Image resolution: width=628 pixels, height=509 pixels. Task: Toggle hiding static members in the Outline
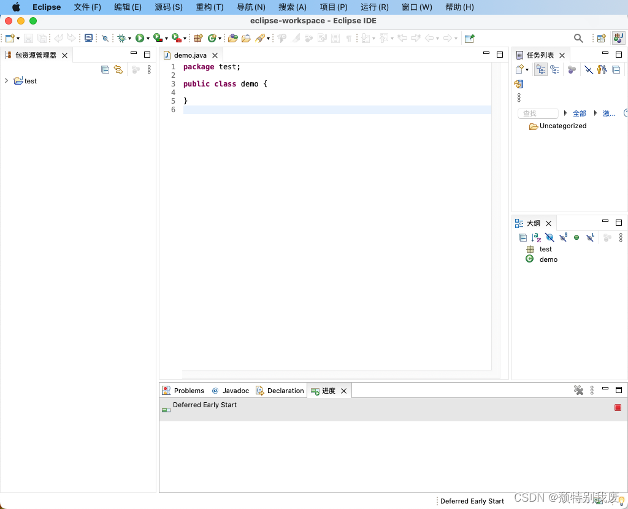[x=563, y=237]
